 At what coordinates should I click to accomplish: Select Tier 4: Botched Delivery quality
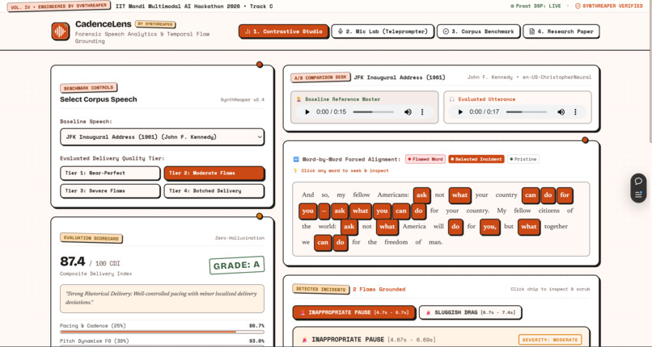214,190
